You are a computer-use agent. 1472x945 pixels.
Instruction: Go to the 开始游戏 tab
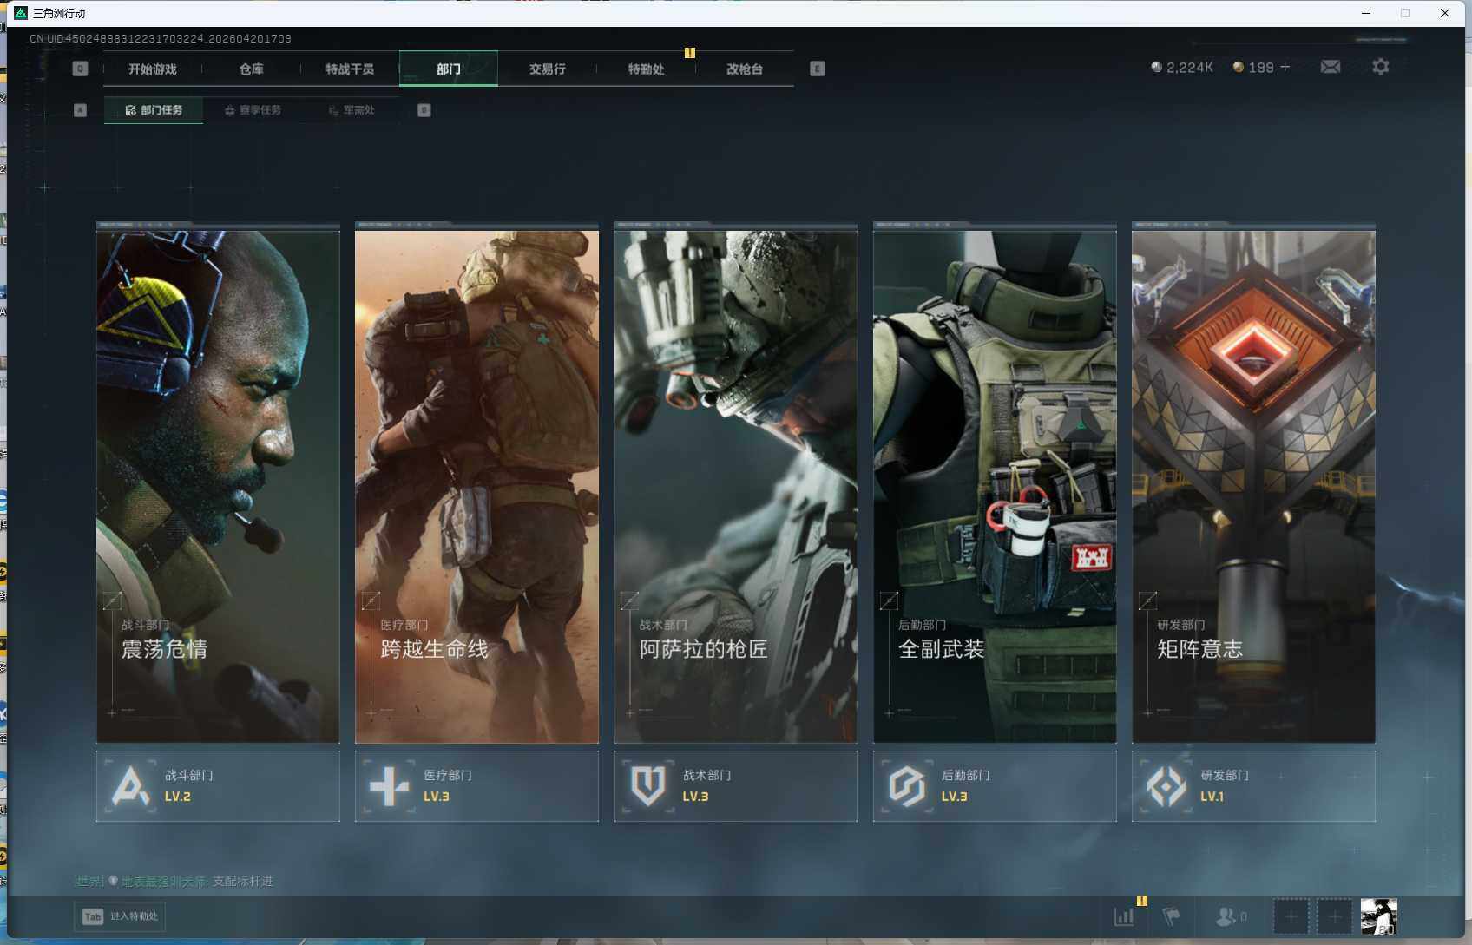point(153,69)
